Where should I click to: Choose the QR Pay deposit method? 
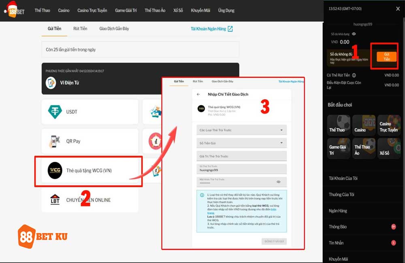pyautogui.click(x=90, y=141)
